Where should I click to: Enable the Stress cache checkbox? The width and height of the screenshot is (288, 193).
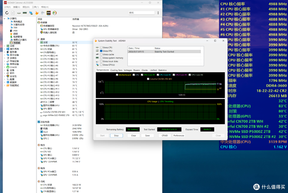pos(101,54)
